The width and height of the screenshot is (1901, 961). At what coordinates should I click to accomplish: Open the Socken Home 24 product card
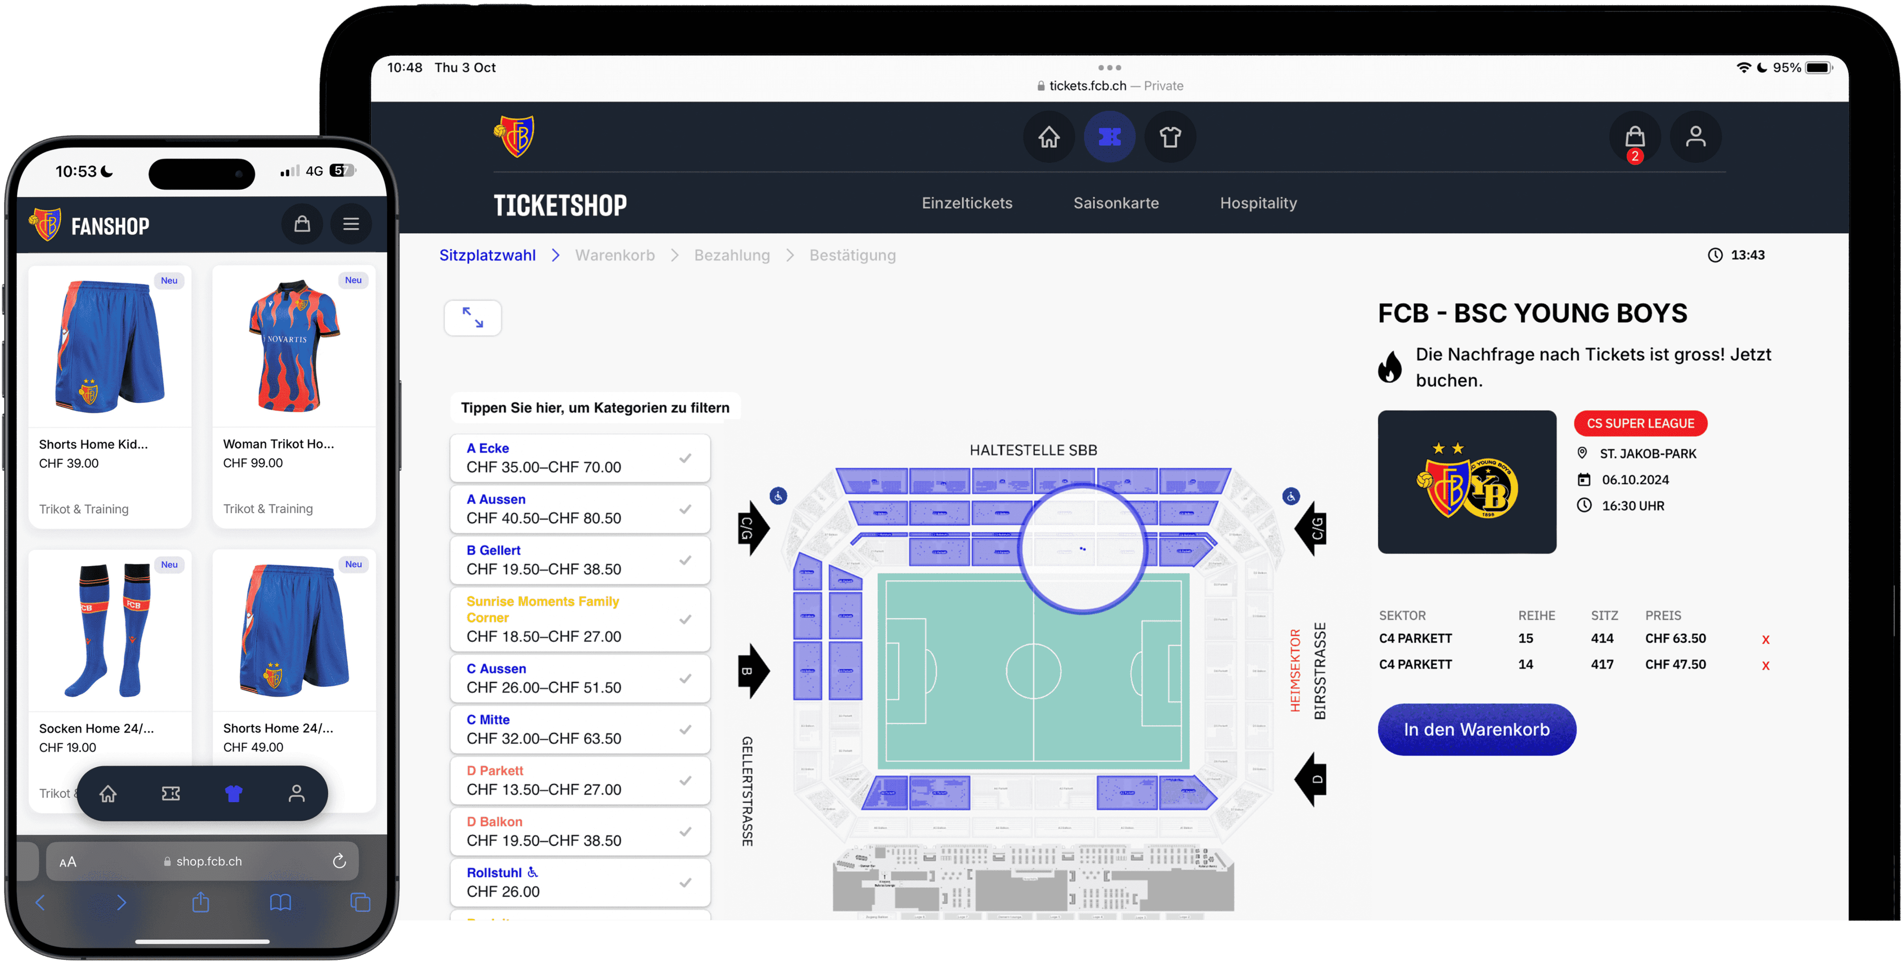point(109,681)
